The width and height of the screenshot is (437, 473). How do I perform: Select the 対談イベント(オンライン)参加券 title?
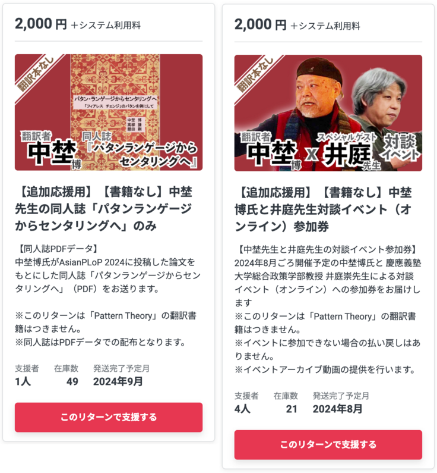point(324,209)
